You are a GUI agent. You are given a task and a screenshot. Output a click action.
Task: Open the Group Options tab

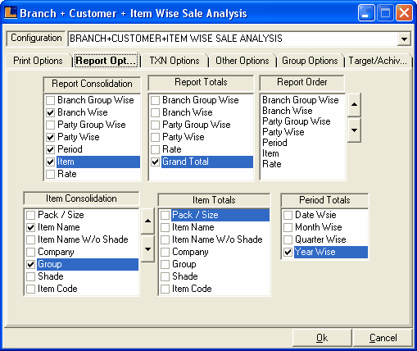(310, 61)
